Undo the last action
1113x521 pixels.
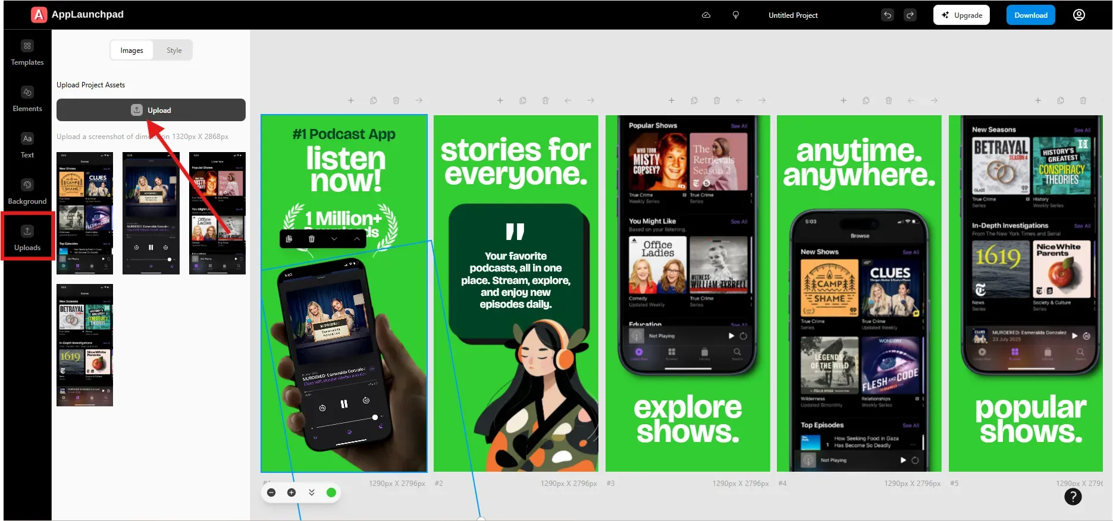[x=888, y=15]
